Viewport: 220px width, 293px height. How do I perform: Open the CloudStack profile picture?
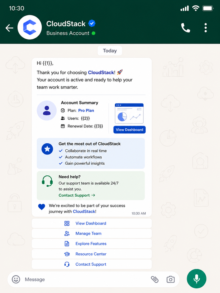(29, 27)
